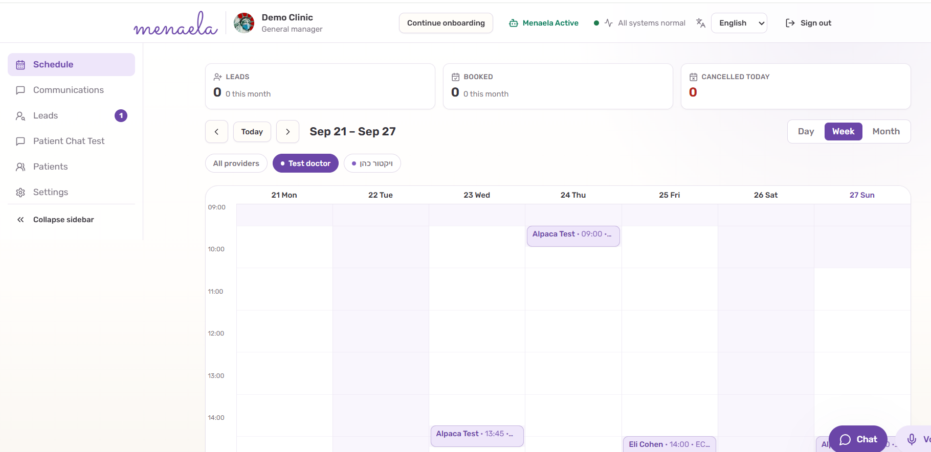Click the 27 Sun column header
Image resolution: width=931 pixels, height=452 pixels.
click(862, 195)
